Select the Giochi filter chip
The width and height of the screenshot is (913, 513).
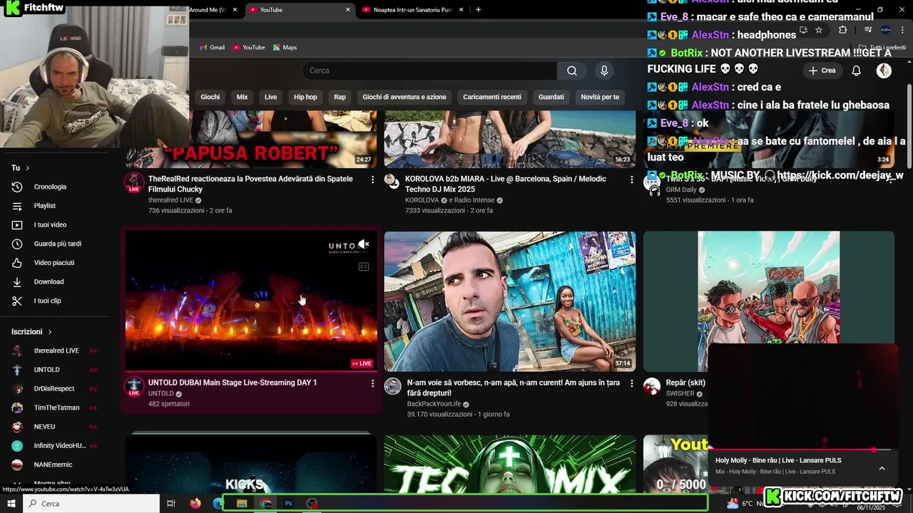coord(210,97)
